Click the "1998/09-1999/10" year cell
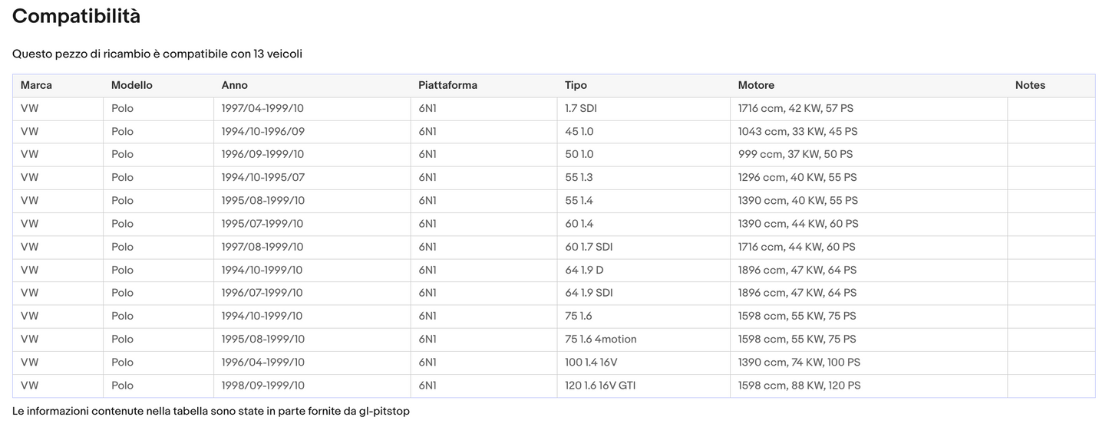Screen dimensions: 1109x430 click(262, 386)
